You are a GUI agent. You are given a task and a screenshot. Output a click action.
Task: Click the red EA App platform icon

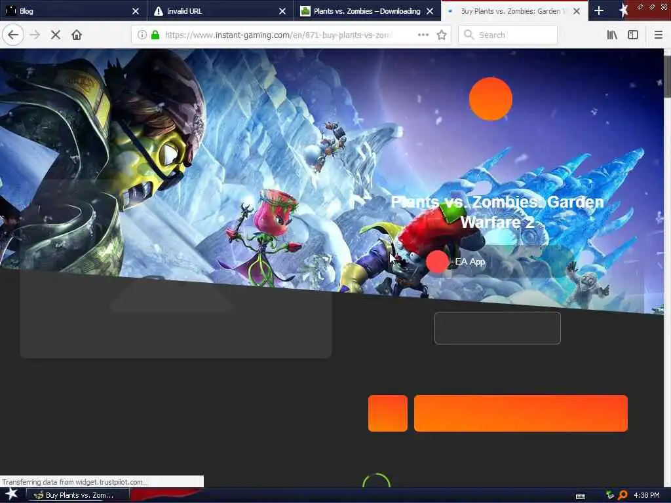[437, 261]
